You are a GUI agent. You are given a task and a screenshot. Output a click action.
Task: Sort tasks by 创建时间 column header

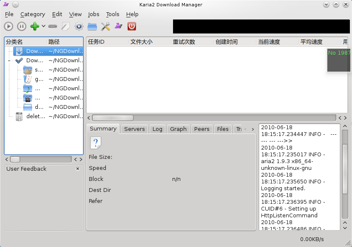[x=235, y=42]
